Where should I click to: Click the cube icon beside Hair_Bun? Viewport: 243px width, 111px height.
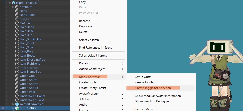point(17,35)
